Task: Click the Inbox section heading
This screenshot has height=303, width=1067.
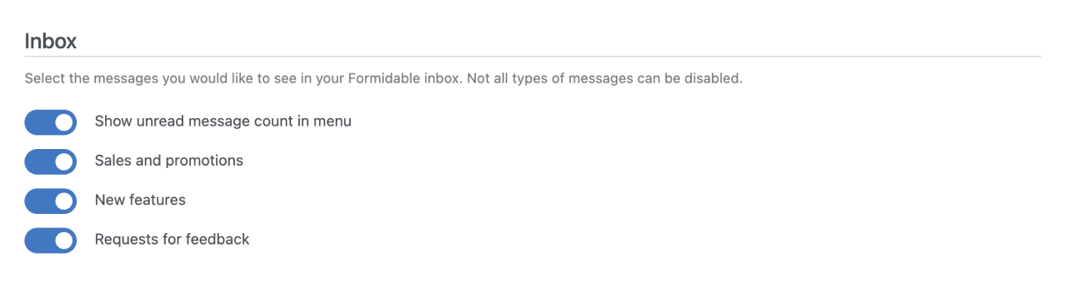Action: click(x=51, y=41)
